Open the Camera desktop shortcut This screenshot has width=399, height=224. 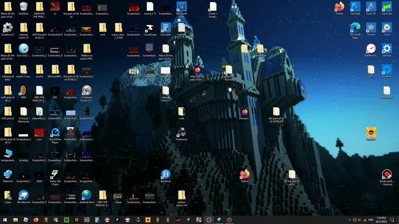point(371,28)
